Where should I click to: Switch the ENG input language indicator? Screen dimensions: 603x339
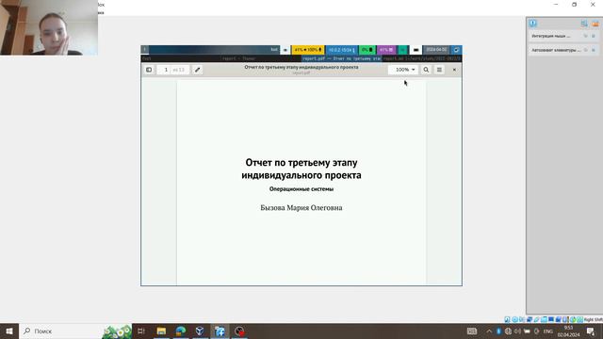[x=548, y=331]
